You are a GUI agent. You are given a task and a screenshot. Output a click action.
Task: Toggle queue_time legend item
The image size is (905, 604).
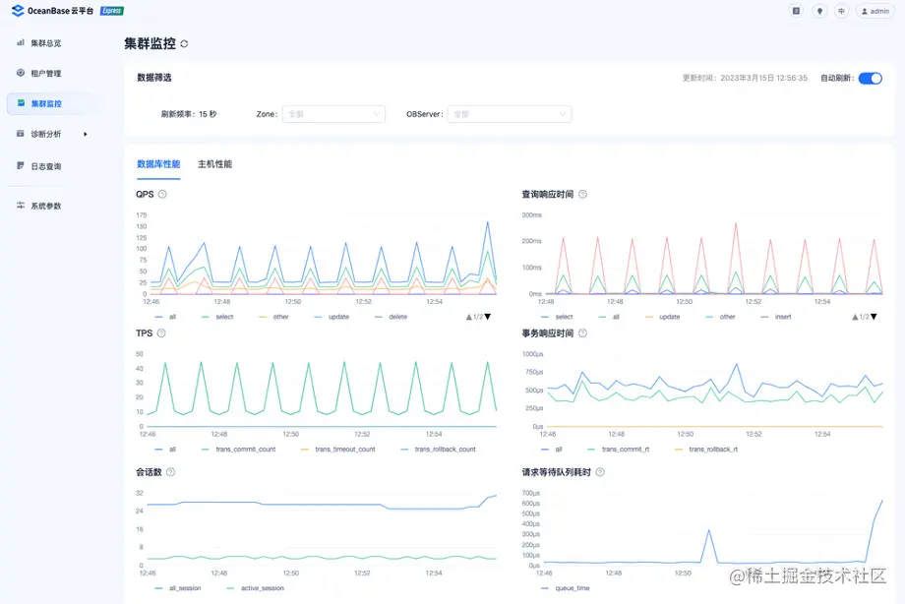click(x=566, y=588)
